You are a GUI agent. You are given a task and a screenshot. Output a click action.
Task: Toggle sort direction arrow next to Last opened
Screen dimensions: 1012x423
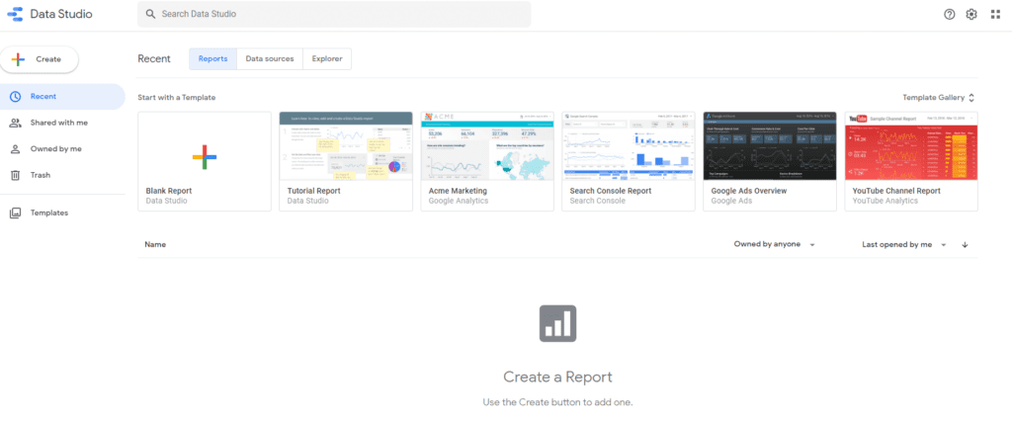965,245
